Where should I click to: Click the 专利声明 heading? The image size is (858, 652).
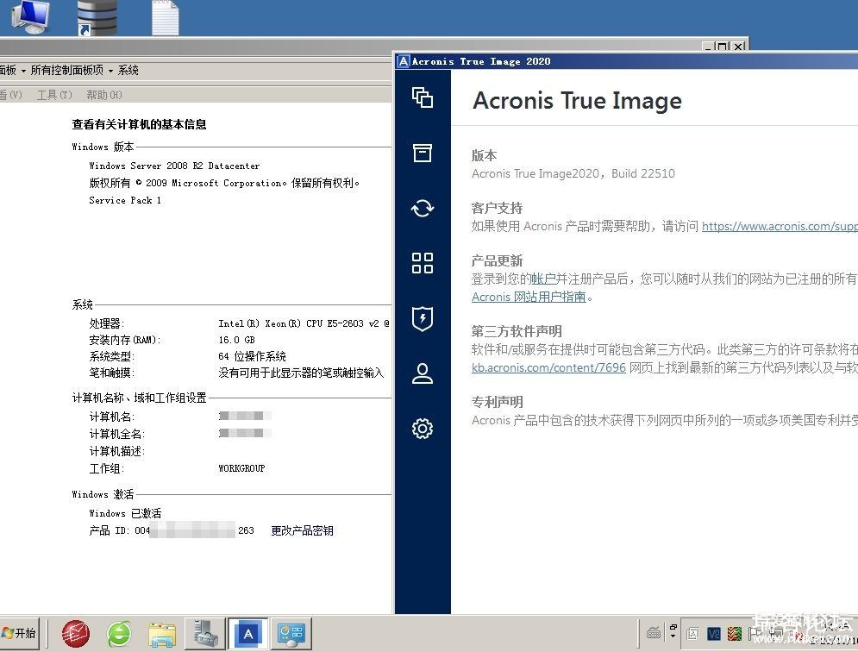(497, 402)
